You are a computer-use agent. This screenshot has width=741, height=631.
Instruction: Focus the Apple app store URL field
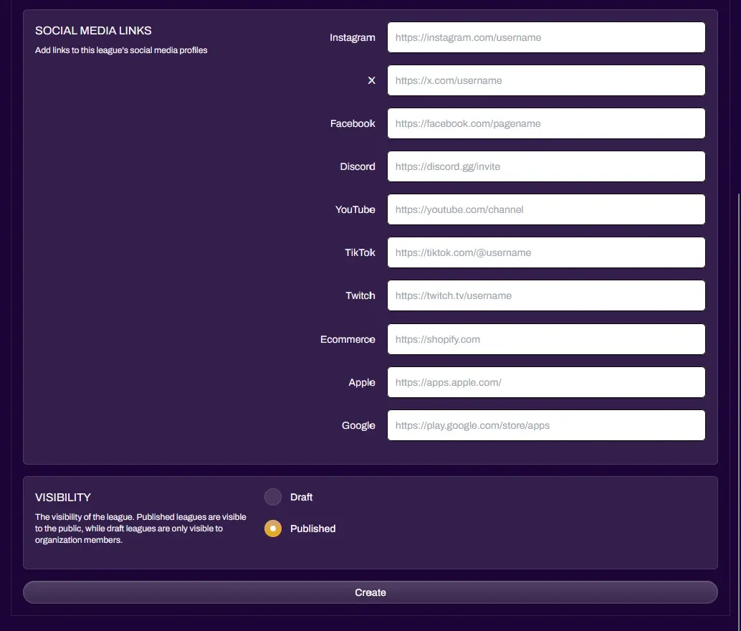coord(546,382)
